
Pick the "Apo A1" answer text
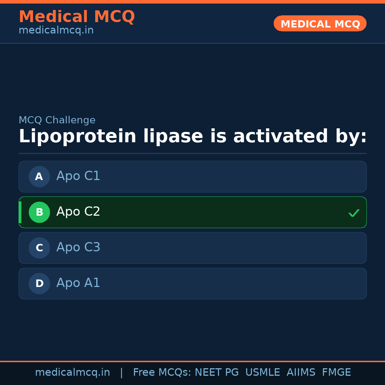[78, 283]
